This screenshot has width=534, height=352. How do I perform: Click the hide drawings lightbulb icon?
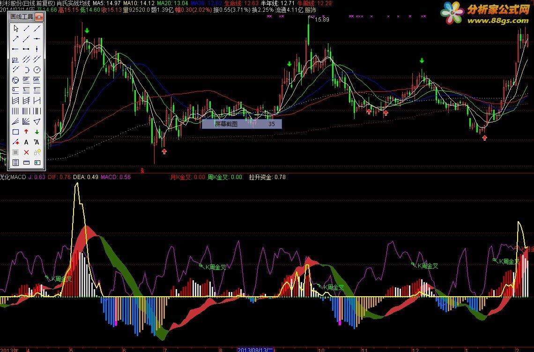point(37,152)
